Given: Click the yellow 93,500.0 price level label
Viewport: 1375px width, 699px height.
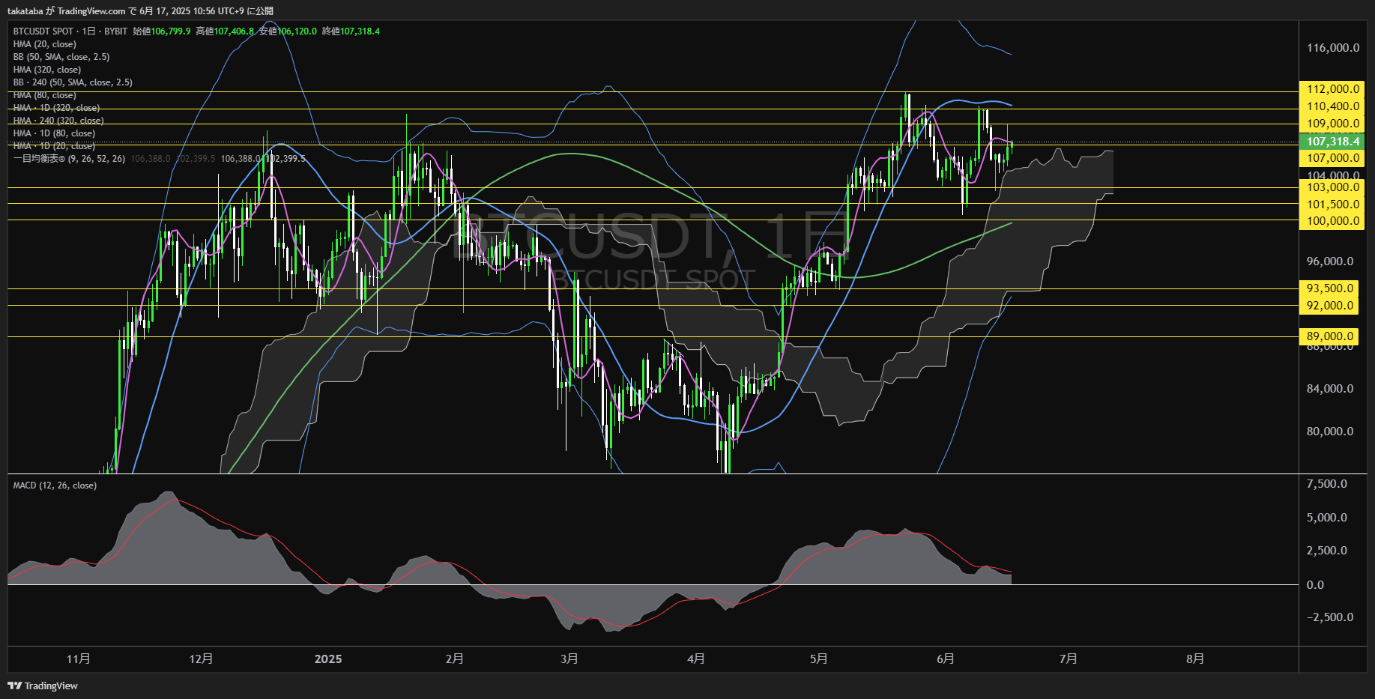Looking at the screenshot, I should tap(1330, 288).
